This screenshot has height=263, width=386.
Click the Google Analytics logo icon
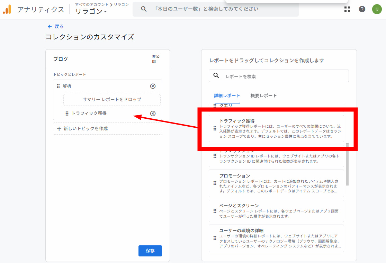7,9
